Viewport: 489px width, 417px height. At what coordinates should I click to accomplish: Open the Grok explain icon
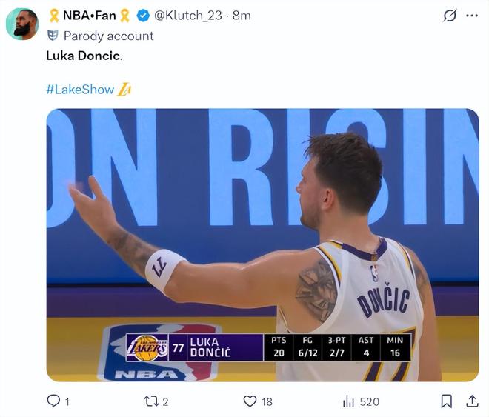tap(450, 16)
